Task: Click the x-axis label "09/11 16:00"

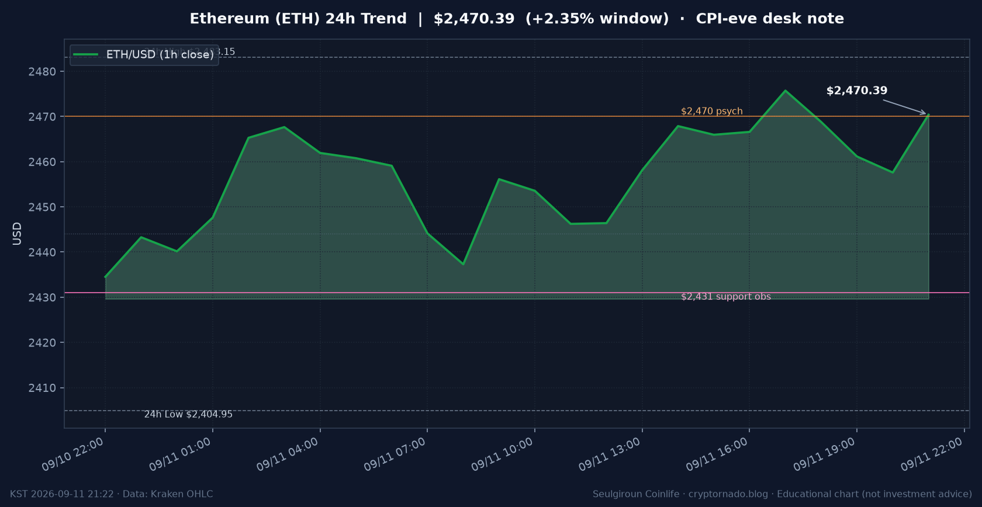Action: coord(717,454)
